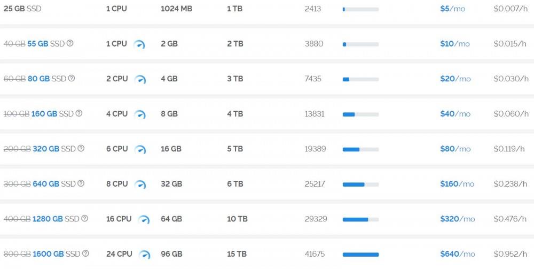
Task: Click the speedometer icon next to 4 CPU
Action: click(x=140, y=114)
